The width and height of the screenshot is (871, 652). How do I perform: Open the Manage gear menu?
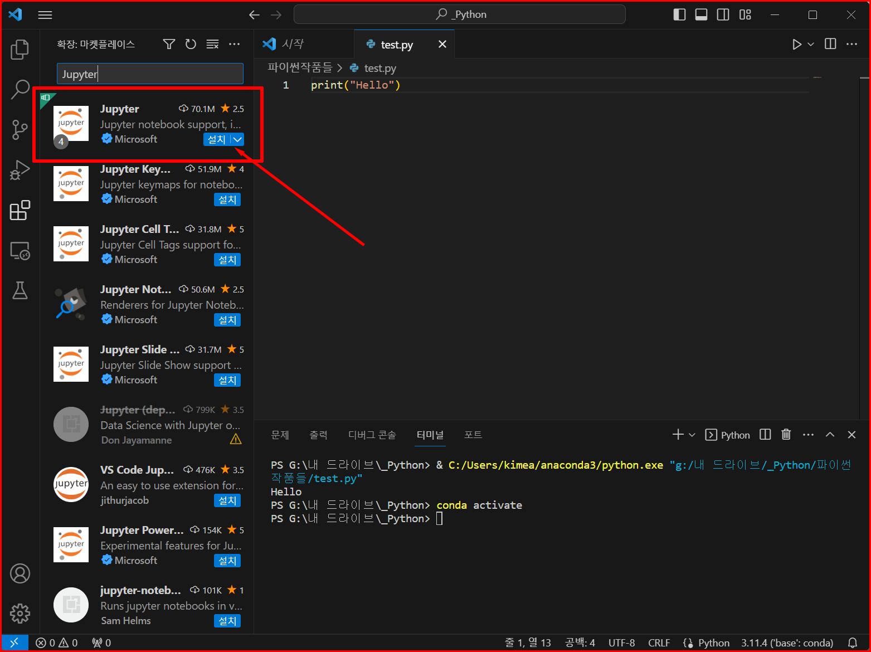click(x=20, y=614)
